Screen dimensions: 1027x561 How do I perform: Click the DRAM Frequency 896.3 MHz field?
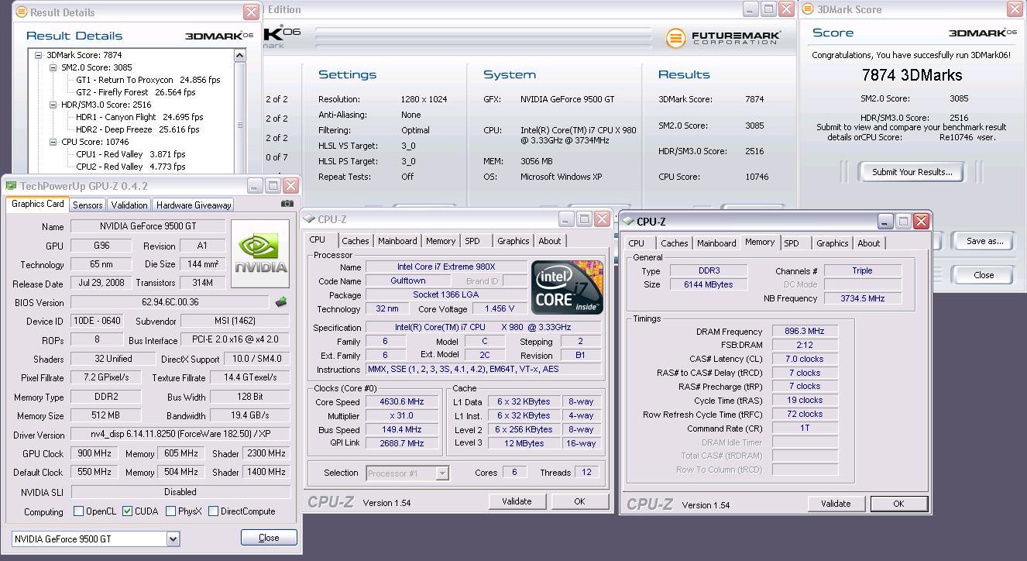click(805, 331)
